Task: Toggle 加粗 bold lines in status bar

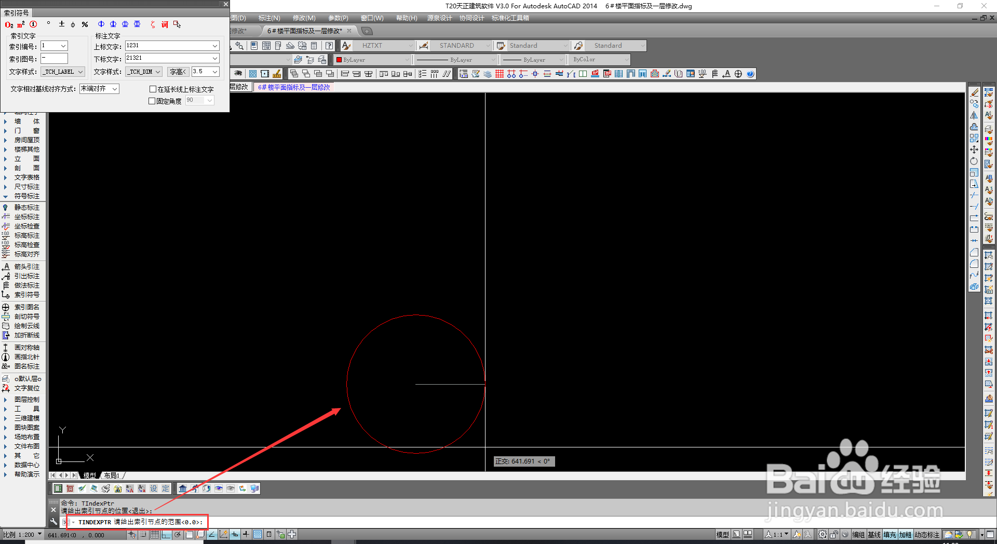Action: pyautogui.click(x=906, y=535)
